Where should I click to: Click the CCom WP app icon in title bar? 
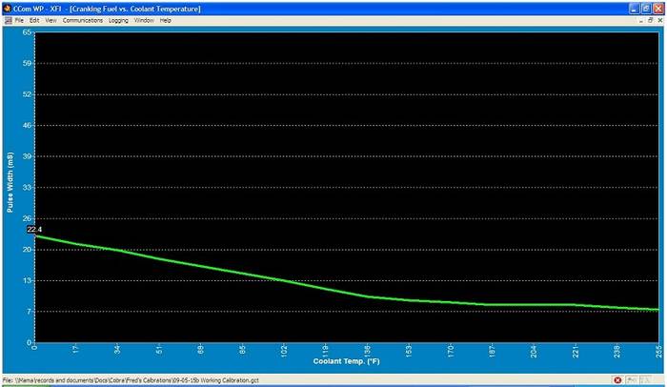7,8
